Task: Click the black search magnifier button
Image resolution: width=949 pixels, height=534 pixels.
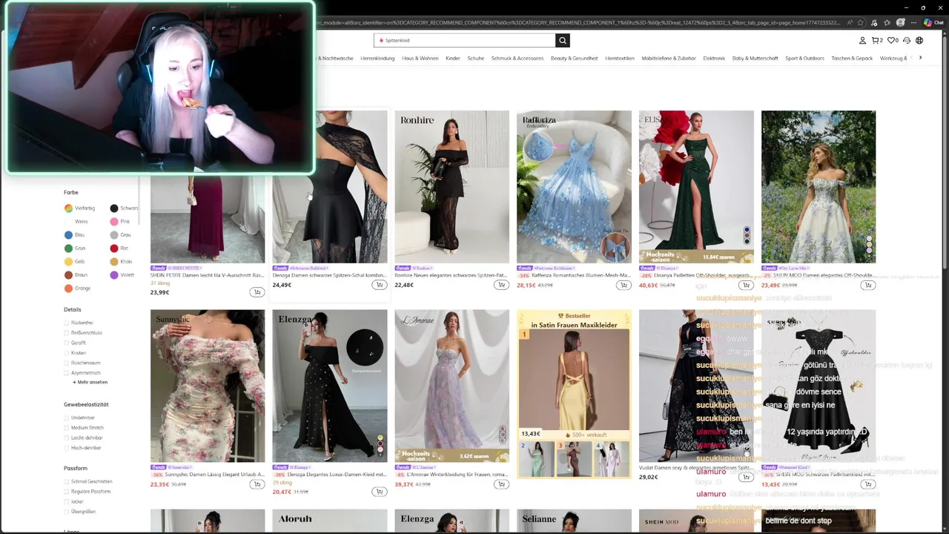Action: click(563, 41)
